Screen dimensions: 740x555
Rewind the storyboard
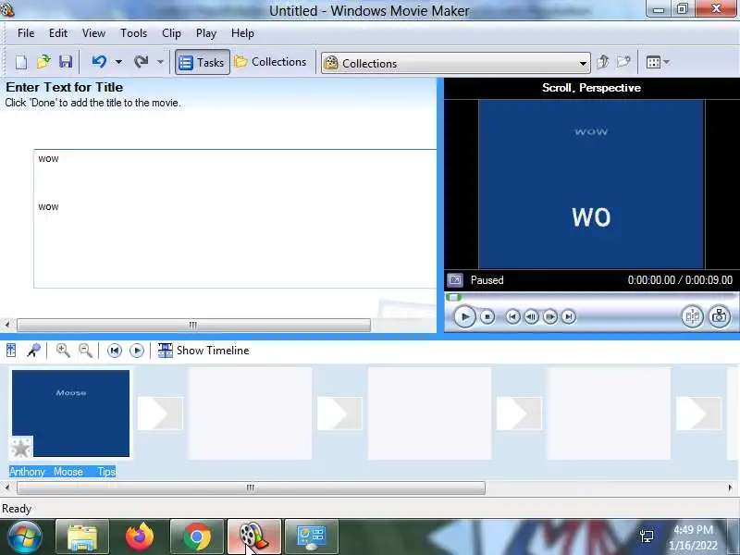pos(114,351)
